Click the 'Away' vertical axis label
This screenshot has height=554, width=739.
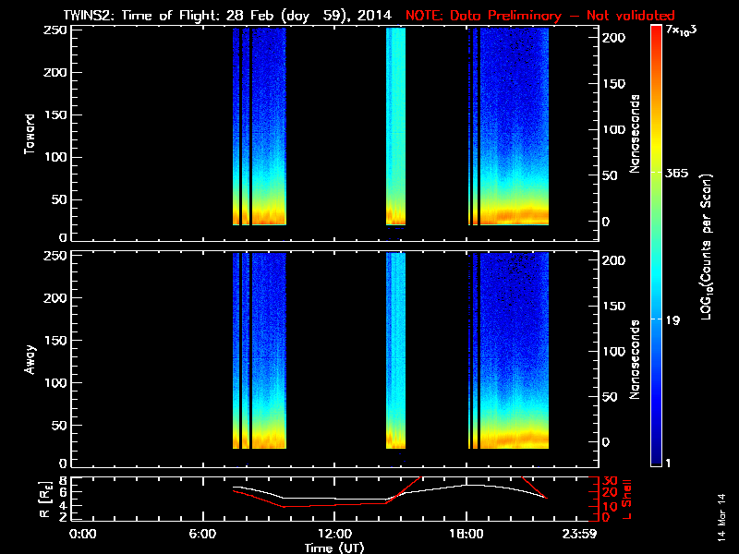(x=30, y=357)
